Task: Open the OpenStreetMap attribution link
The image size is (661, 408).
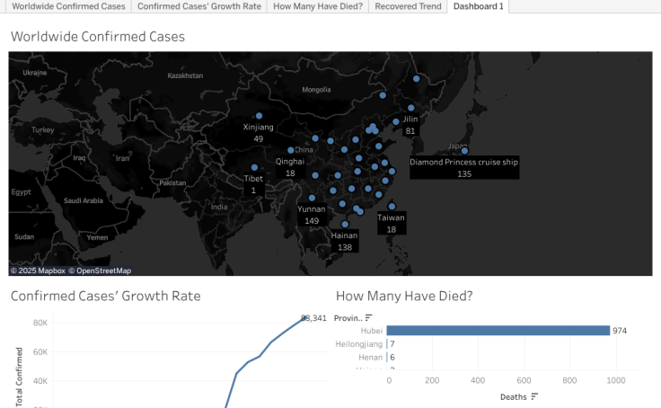Action: (x=101, y=271)
